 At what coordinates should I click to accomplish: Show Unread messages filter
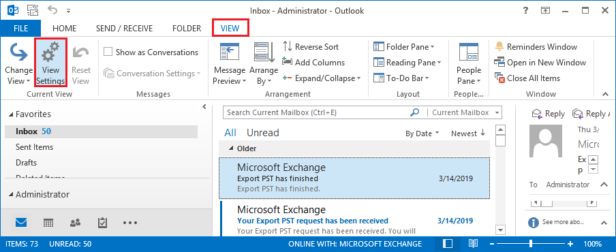coord(263,133)
